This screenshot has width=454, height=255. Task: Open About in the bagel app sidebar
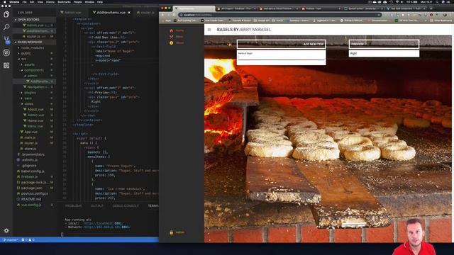177,42
